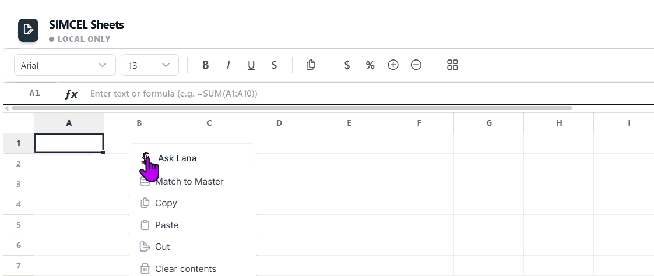
Task: Toggle italic formatting
Action: (x=228, y=65)
